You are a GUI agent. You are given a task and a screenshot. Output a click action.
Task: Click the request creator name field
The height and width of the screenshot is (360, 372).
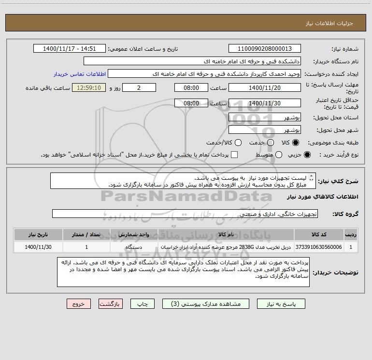(x=204, y=74)
